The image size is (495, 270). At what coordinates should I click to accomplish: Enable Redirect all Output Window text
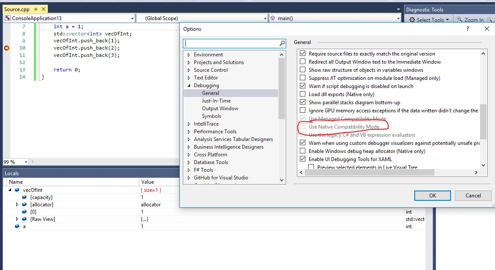(x=302, y=62)
